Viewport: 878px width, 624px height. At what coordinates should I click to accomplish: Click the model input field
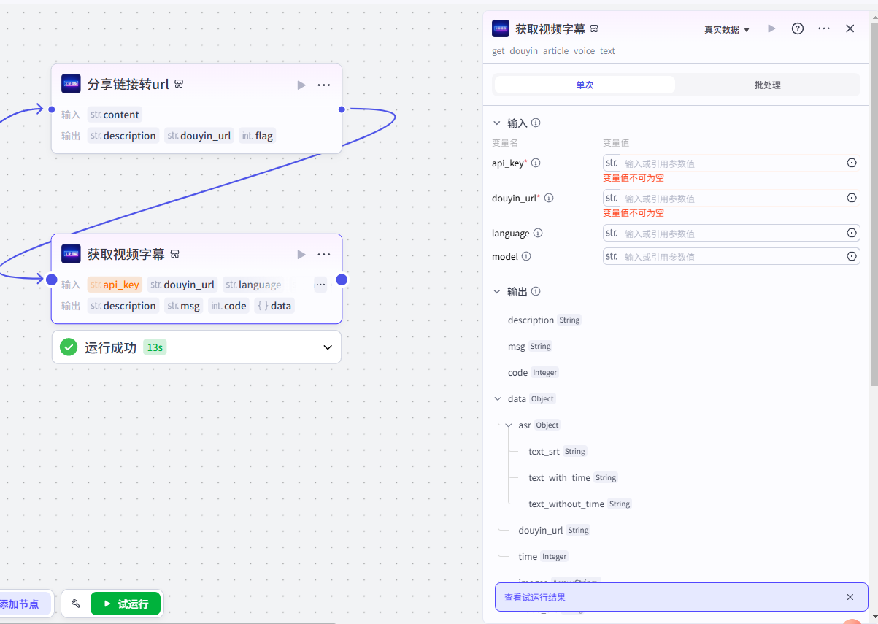[x=730, y=256]
